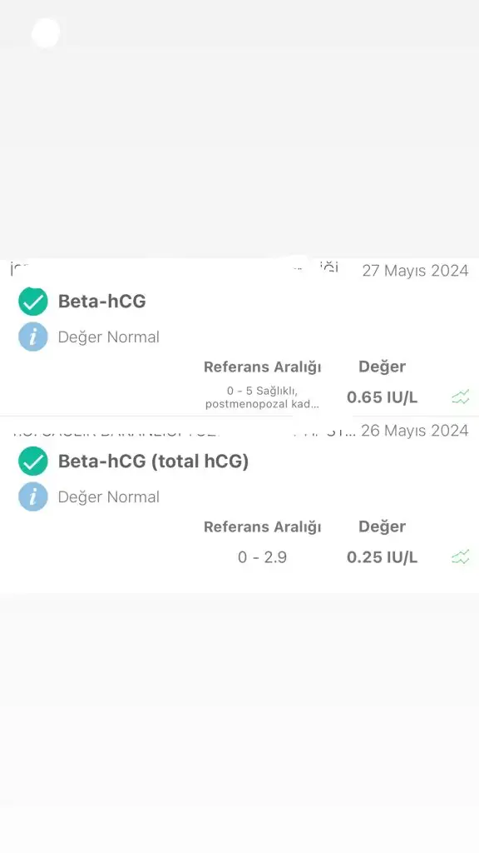Click green checkmark beside Beta-hCG (total hCG)
Image resolution: width=479 pixels, height=853 pixels.
(33, 461)
